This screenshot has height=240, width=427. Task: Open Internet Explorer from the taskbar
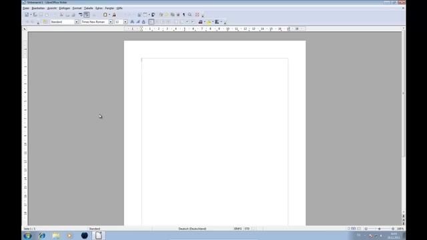click(42, 235)
